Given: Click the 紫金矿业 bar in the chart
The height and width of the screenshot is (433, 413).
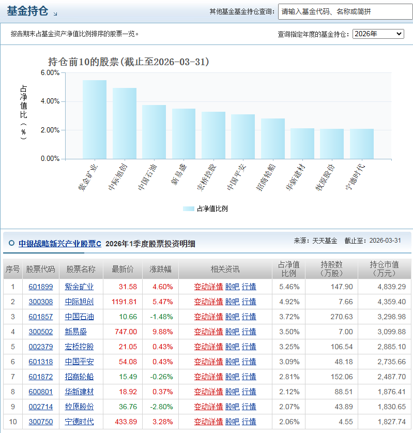Looking at the screenshot, I should (95, 120).
